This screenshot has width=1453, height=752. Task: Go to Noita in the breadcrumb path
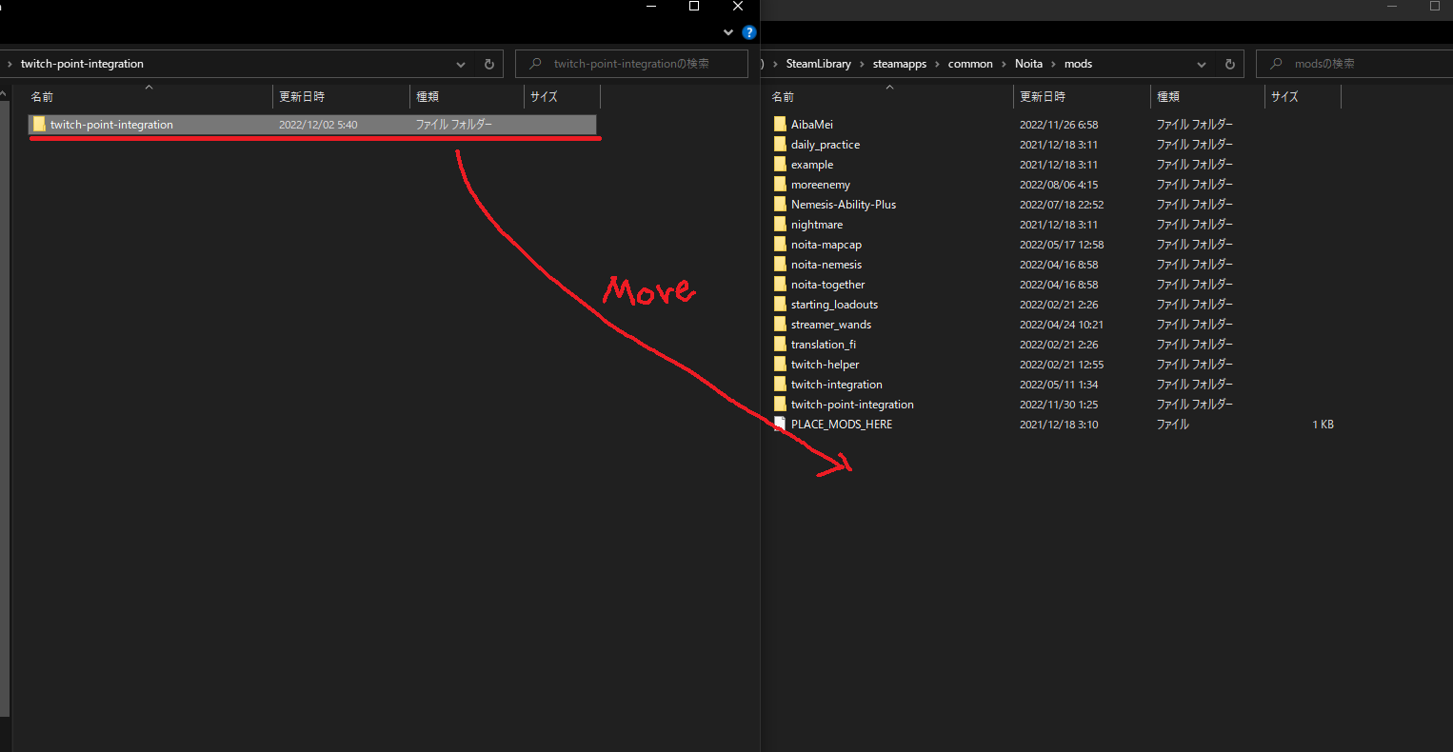pyautogui.click(x=1028, y=64)
